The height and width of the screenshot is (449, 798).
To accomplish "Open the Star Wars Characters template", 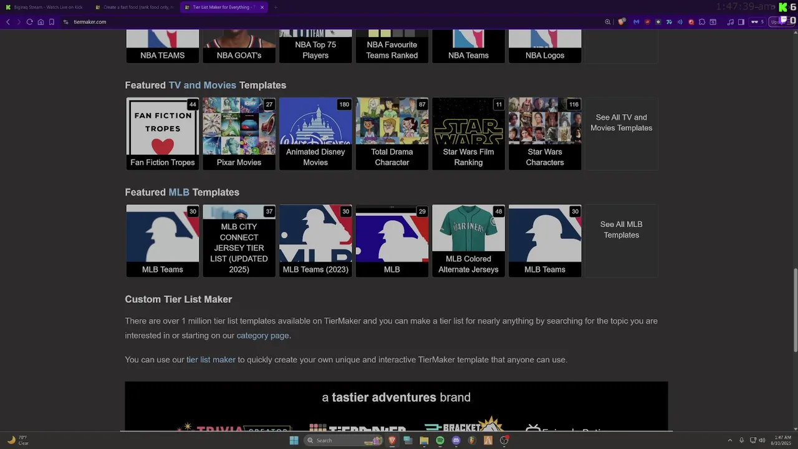I will pos(545,133).
